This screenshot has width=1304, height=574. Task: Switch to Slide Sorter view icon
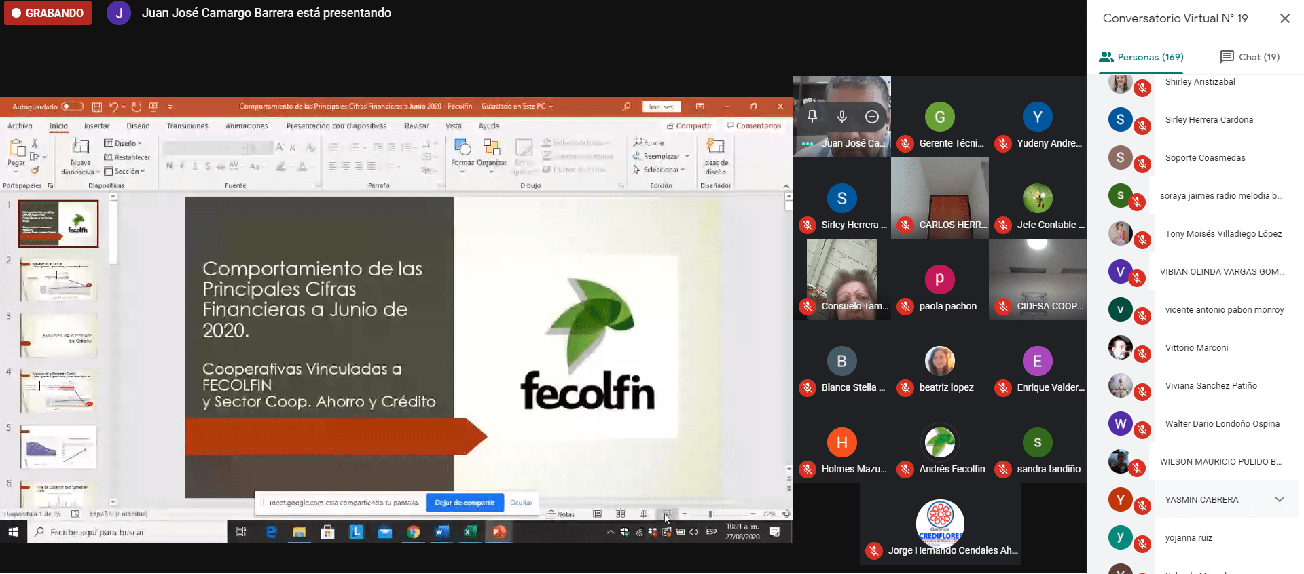pyautogui.click(x=621, y=514)
